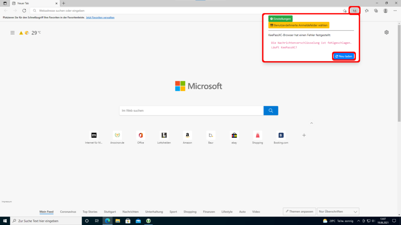Click the browser refresh icon
This screenshot has width=401, height=225.
coord(24,11)
